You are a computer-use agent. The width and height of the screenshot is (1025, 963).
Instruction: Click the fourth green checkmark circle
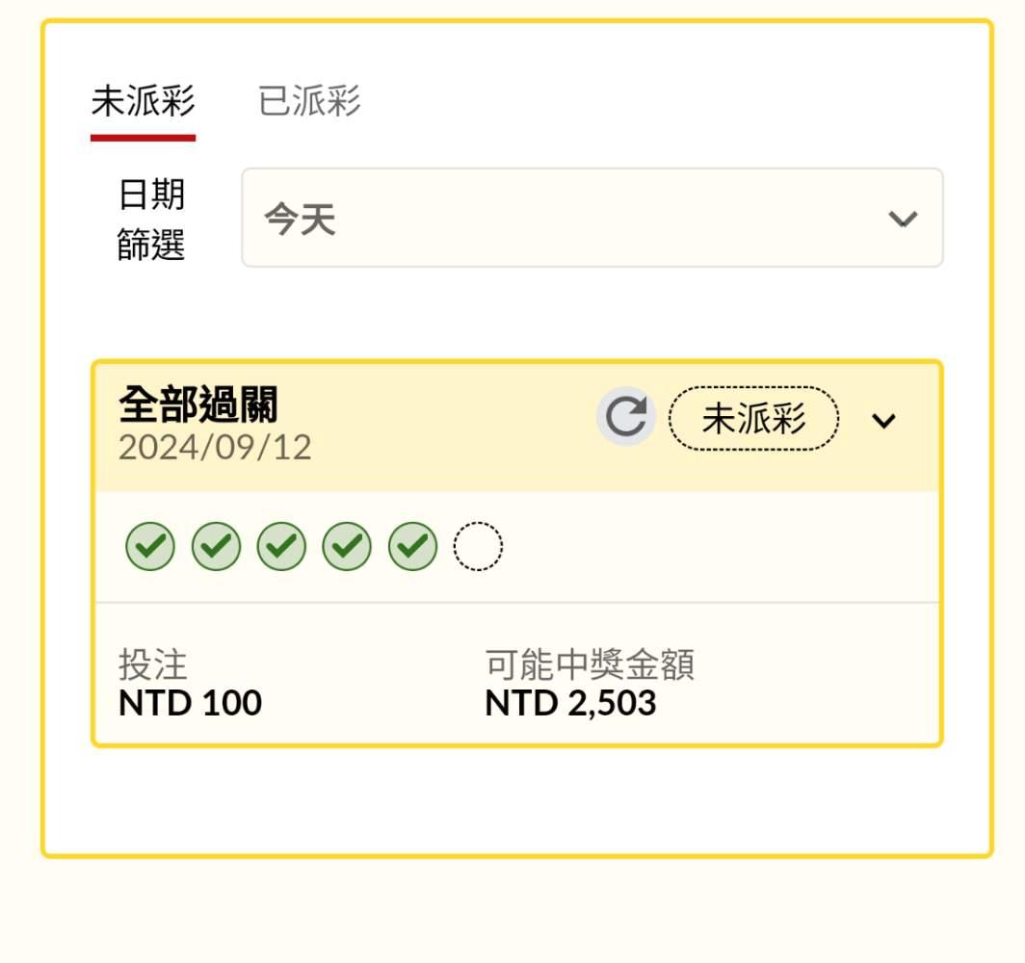(x=347, y=547)
